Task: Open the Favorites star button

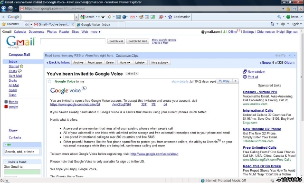Action: (x=10, y=24)
